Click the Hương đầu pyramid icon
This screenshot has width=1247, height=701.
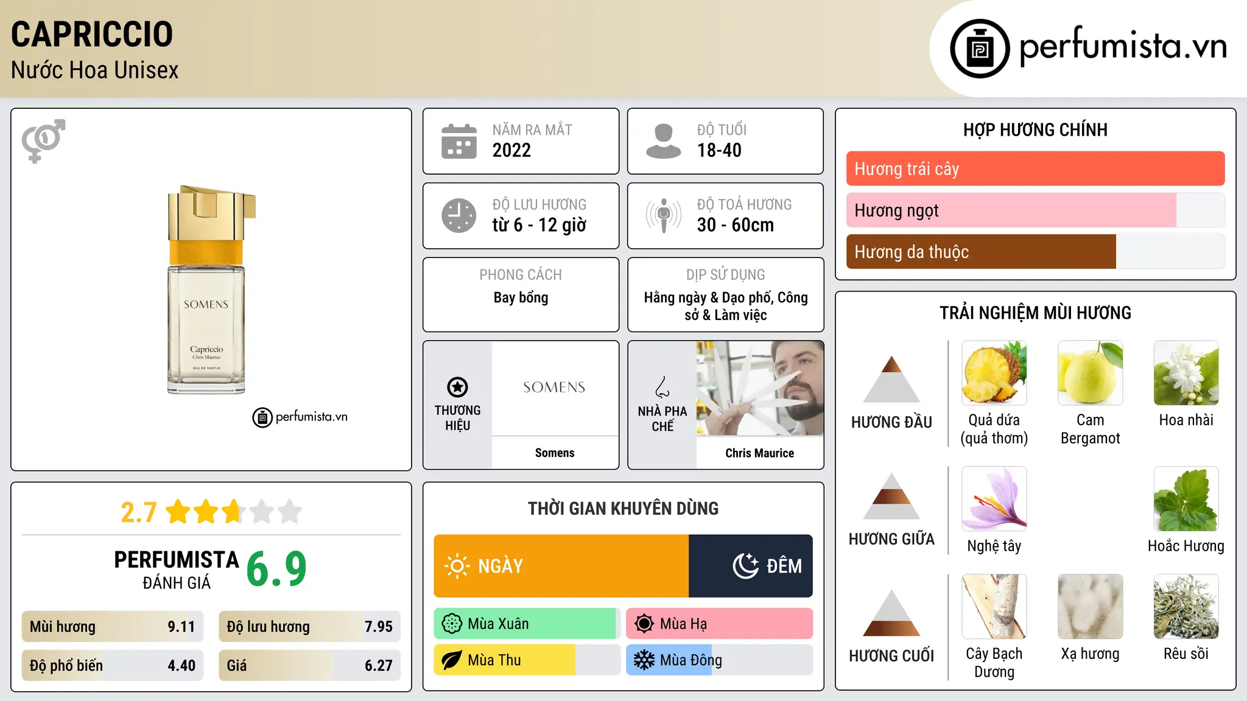[x=891, y=378]
